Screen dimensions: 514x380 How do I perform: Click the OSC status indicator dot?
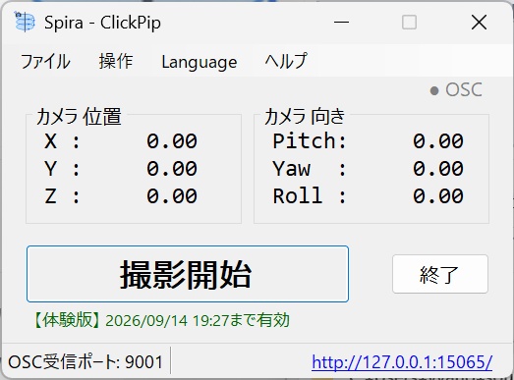tap(434, 90)
